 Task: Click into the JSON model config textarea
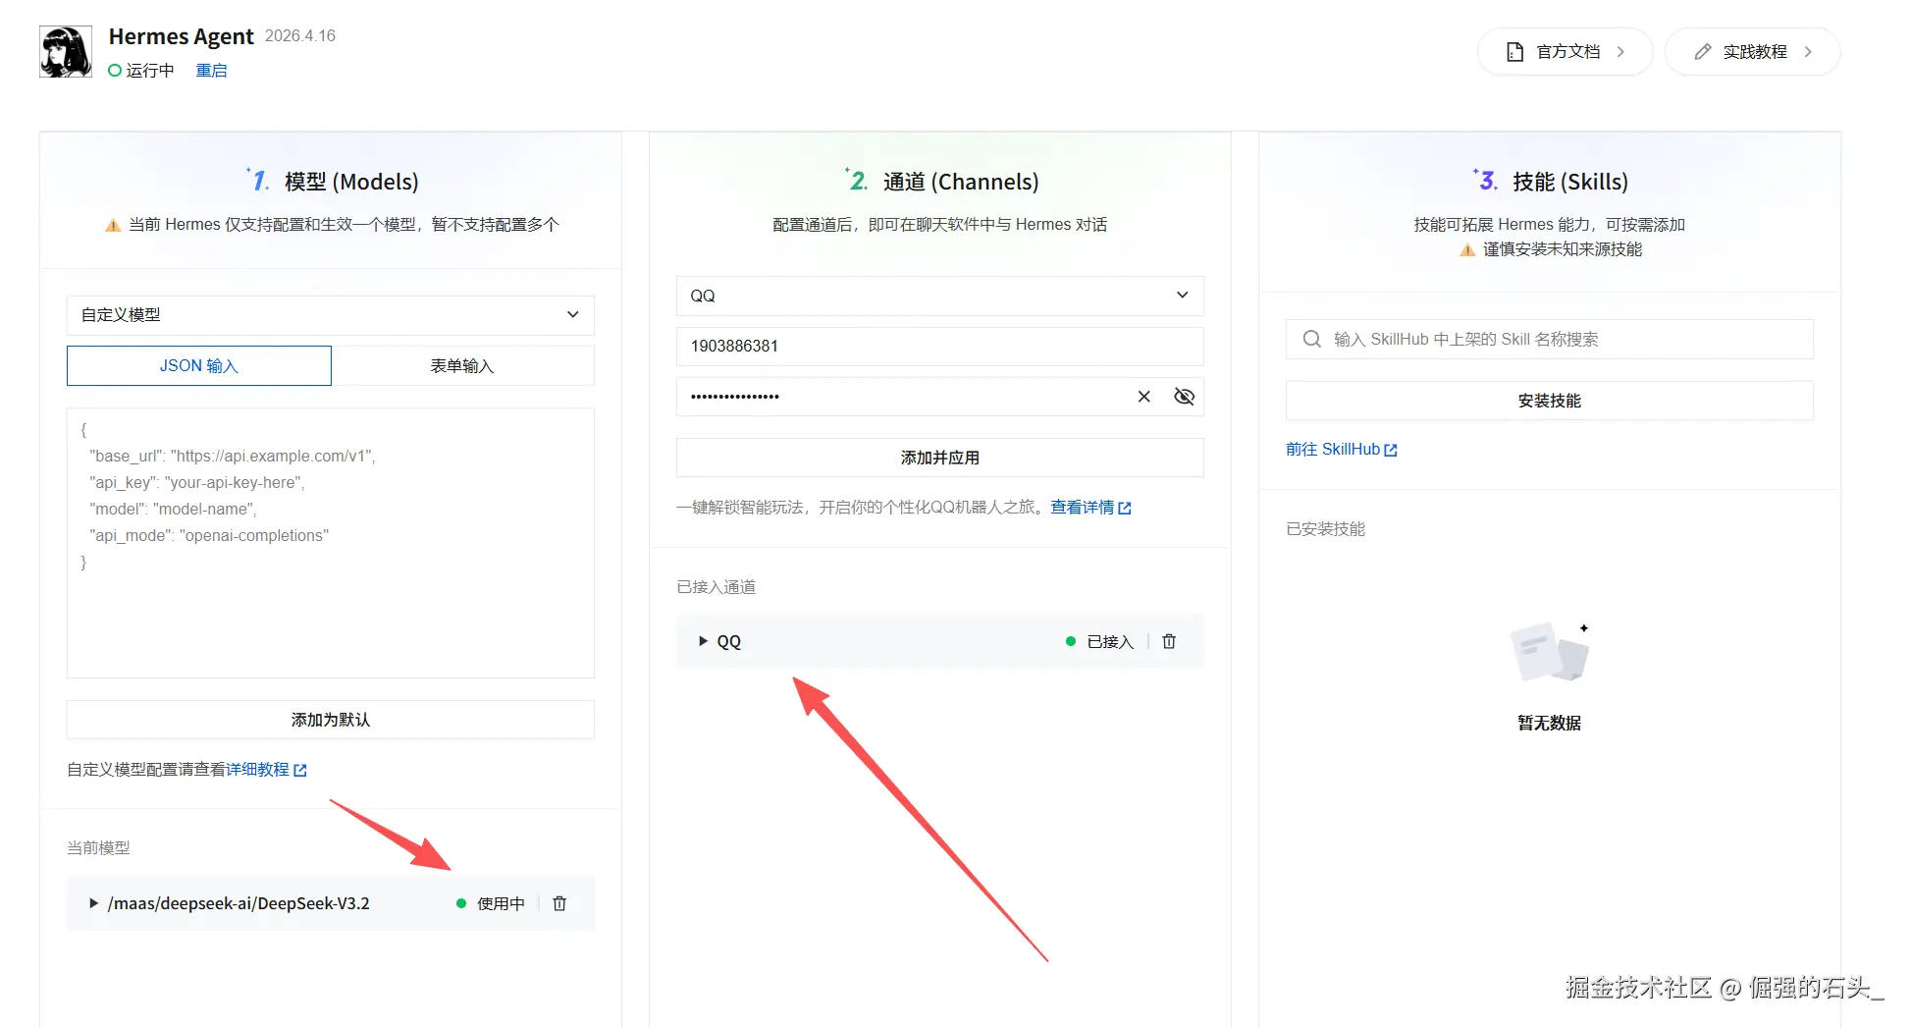coord(331,543)
